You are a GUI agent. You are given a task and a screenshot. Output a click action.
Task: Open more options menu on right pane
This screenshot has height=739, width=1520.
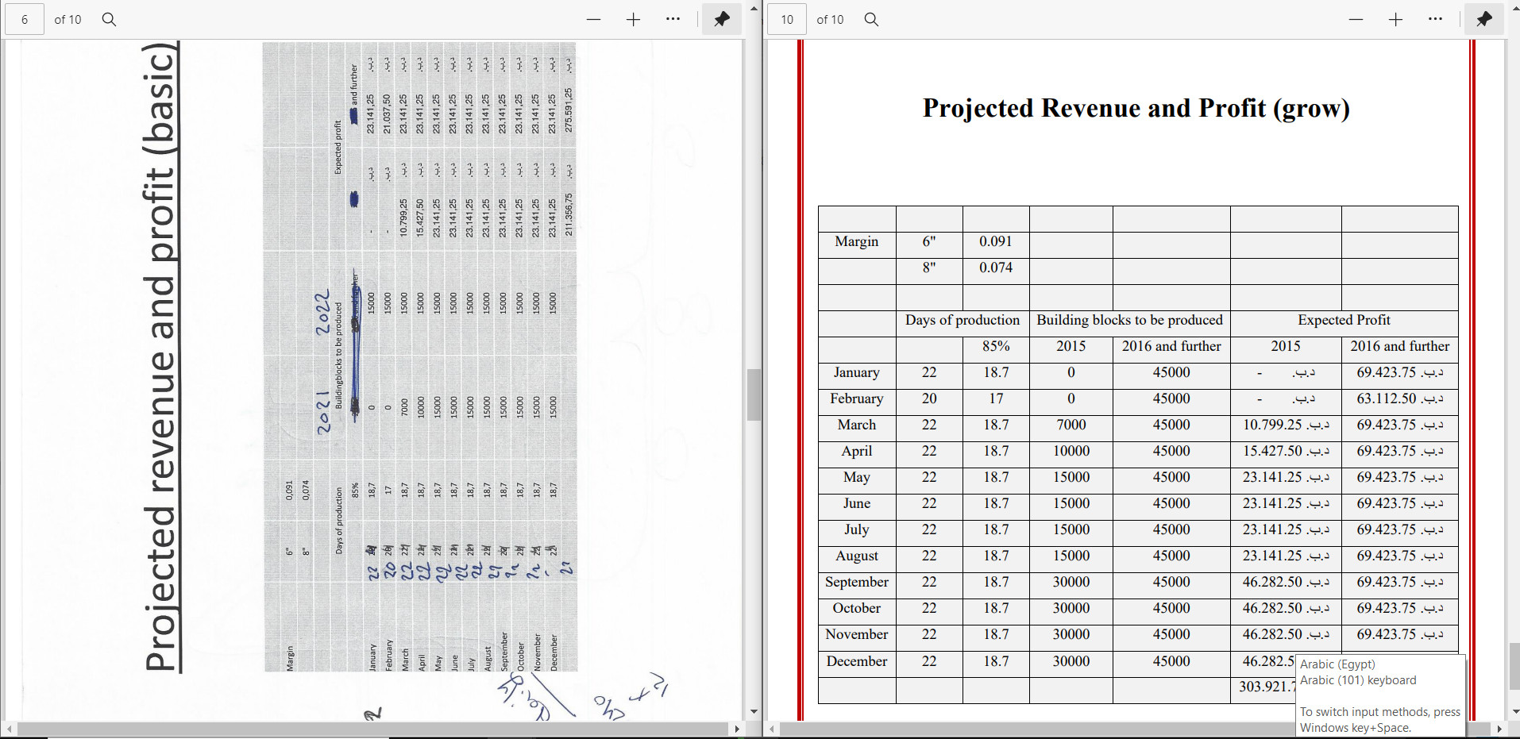(1435, 19)
